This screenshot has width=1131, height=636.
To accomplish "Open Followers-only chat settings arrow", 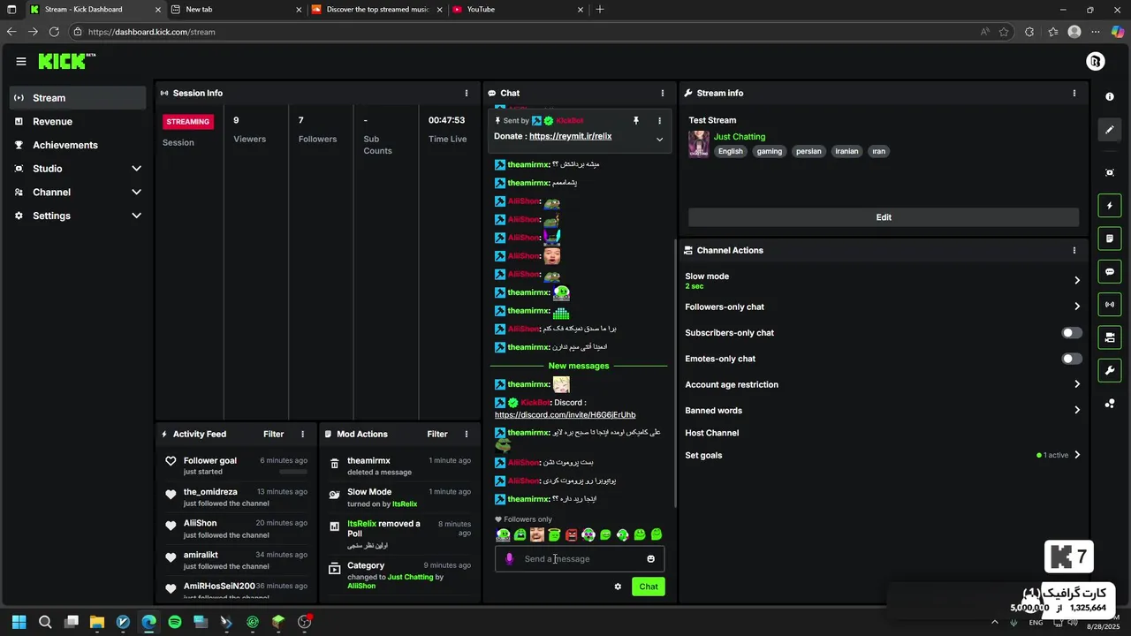I will [x=1077, y=307].
